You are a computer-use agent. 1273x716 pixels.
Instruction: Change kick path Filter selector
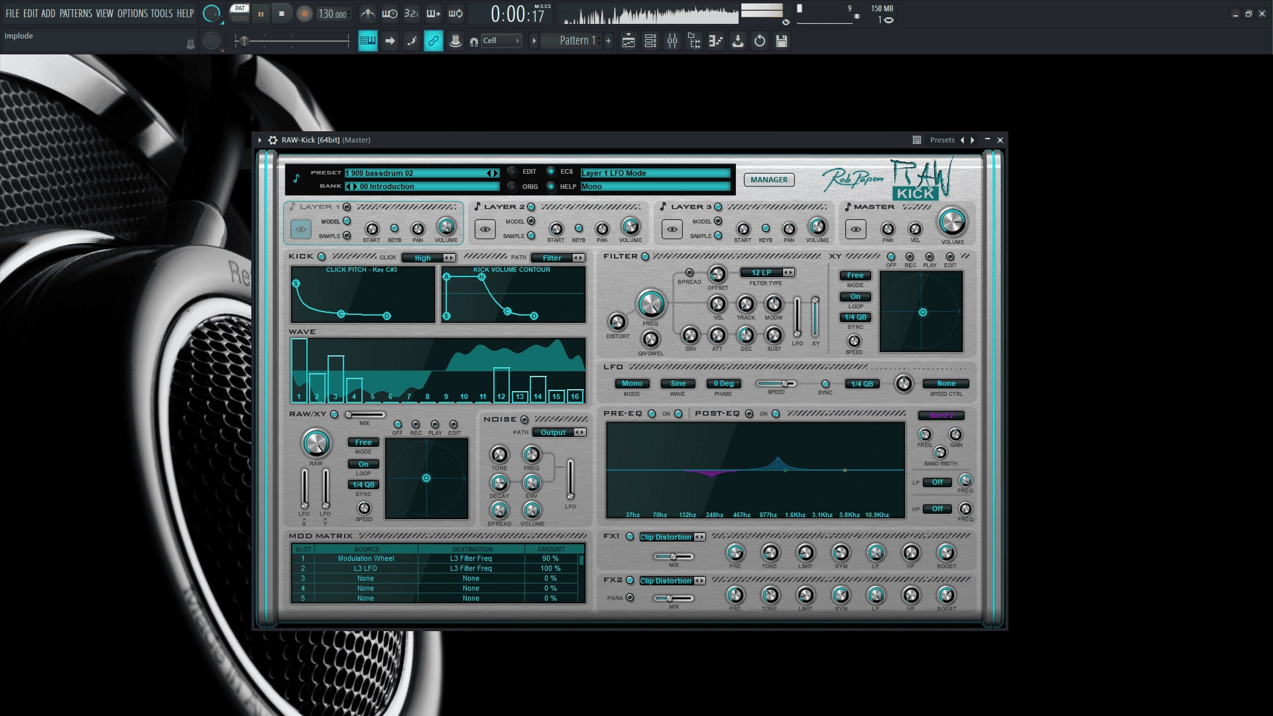(x=558, y=258)
